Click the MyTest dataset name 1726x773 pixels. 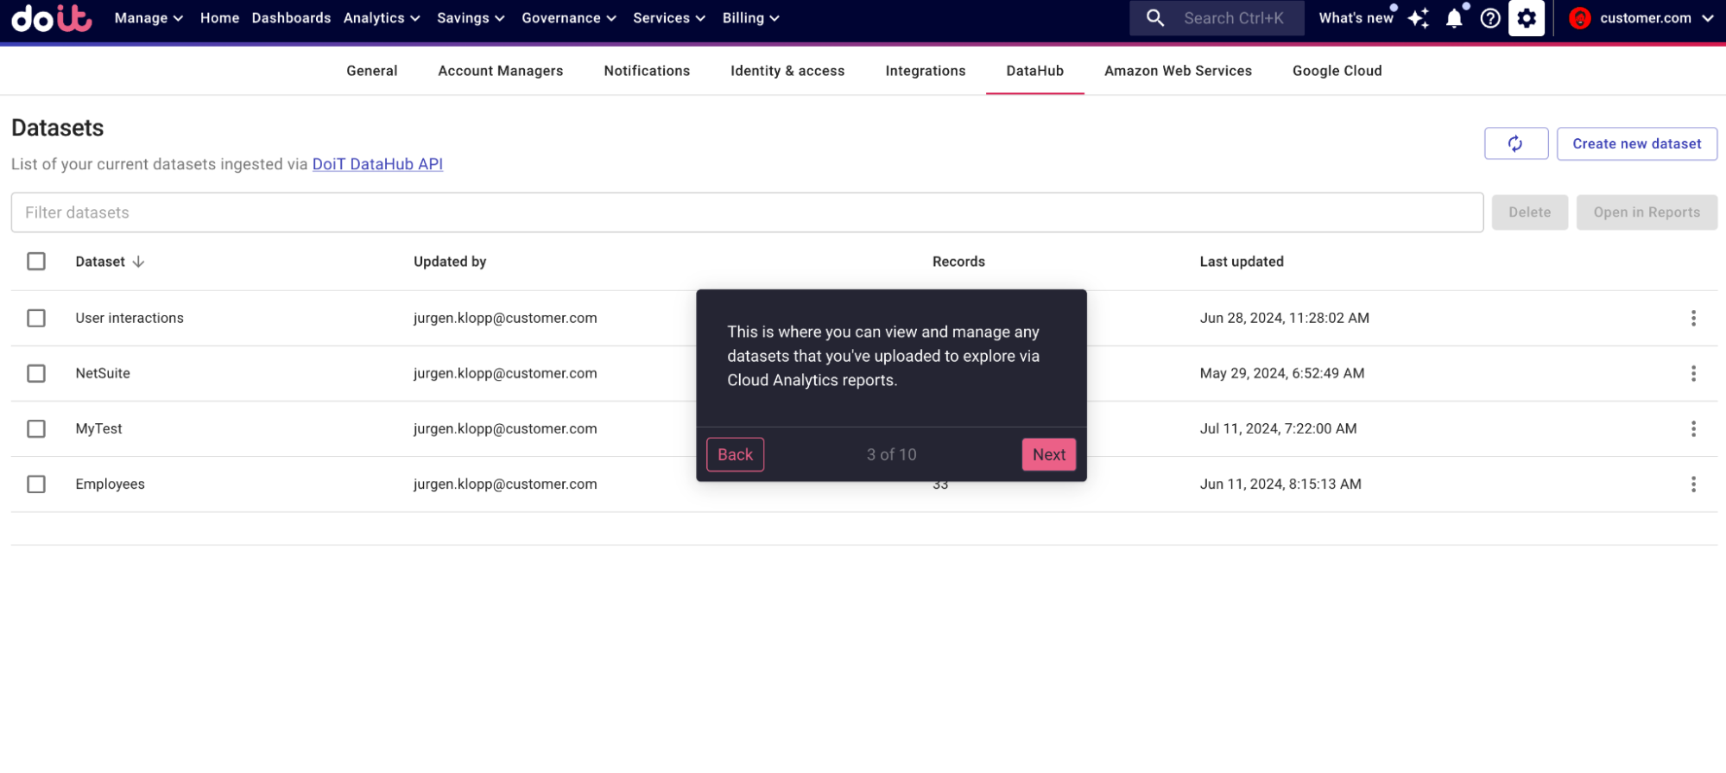98,428
